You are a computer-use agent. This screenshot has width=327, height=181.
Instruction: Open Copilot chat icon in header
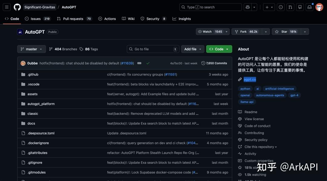(x=248, y=7)
